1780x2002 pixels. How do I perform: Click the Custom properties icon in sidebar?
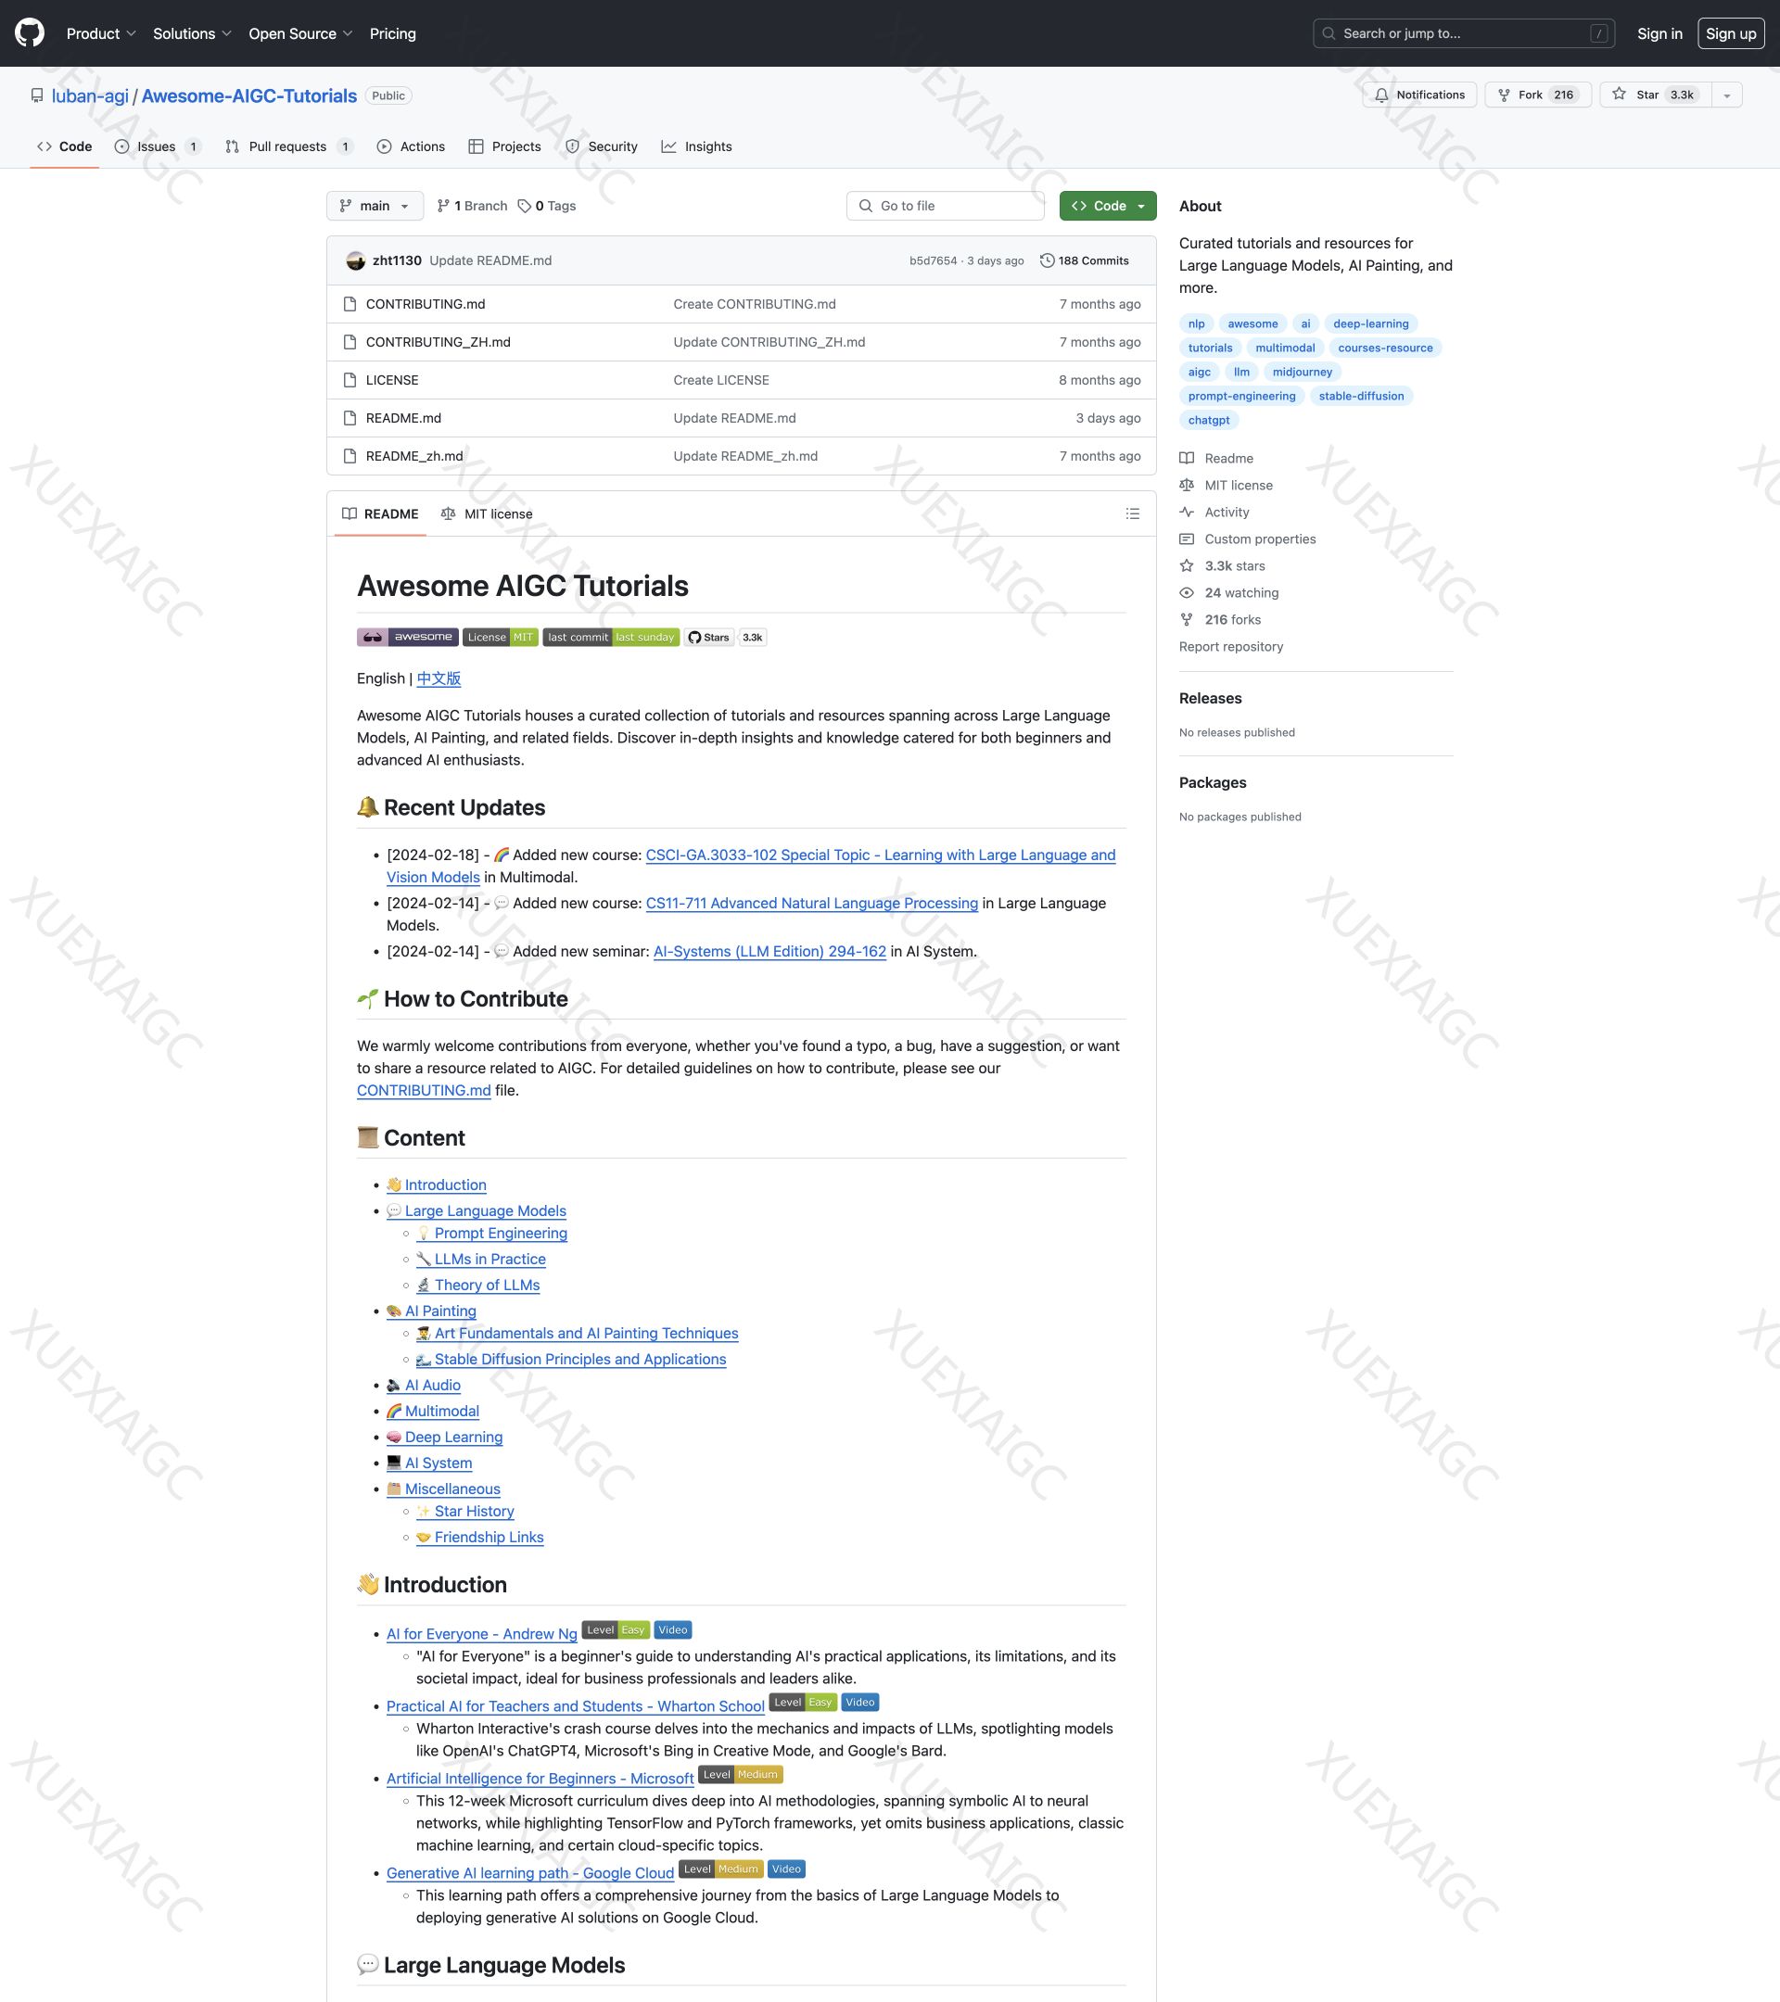pos(1188,539)
